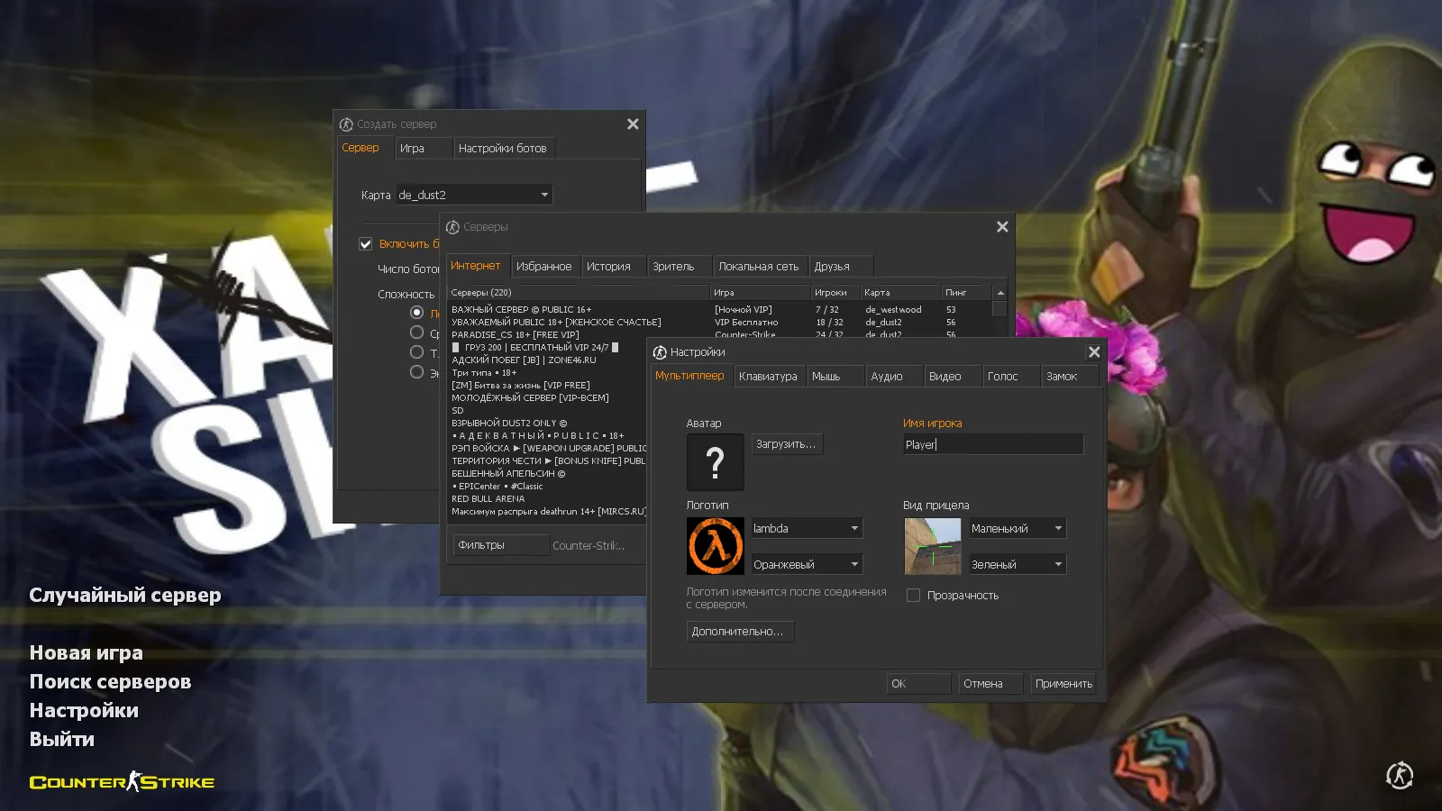Click the orange lambda logo preview
This screenshot has height=811, width=1442.
coord(715,546)
